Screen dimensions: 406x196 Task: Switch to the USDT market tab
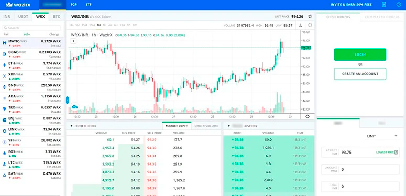tap(23, 17)
